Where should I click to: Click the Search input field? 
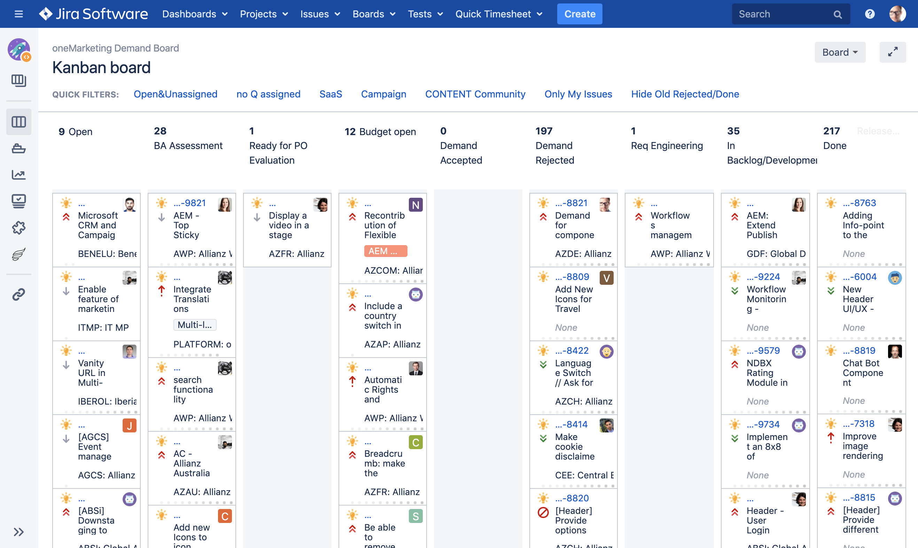click(791, 14)
